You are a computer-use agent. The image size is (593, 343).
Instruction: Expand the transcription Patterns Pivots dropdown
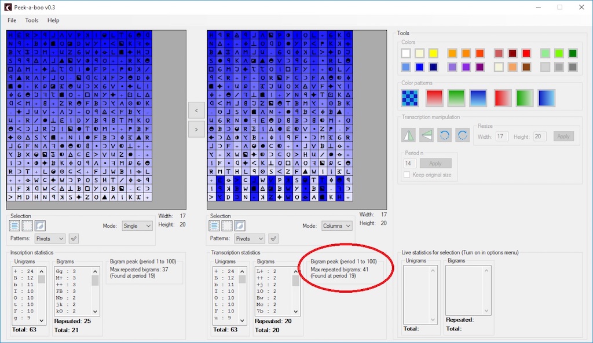point(250,239)
